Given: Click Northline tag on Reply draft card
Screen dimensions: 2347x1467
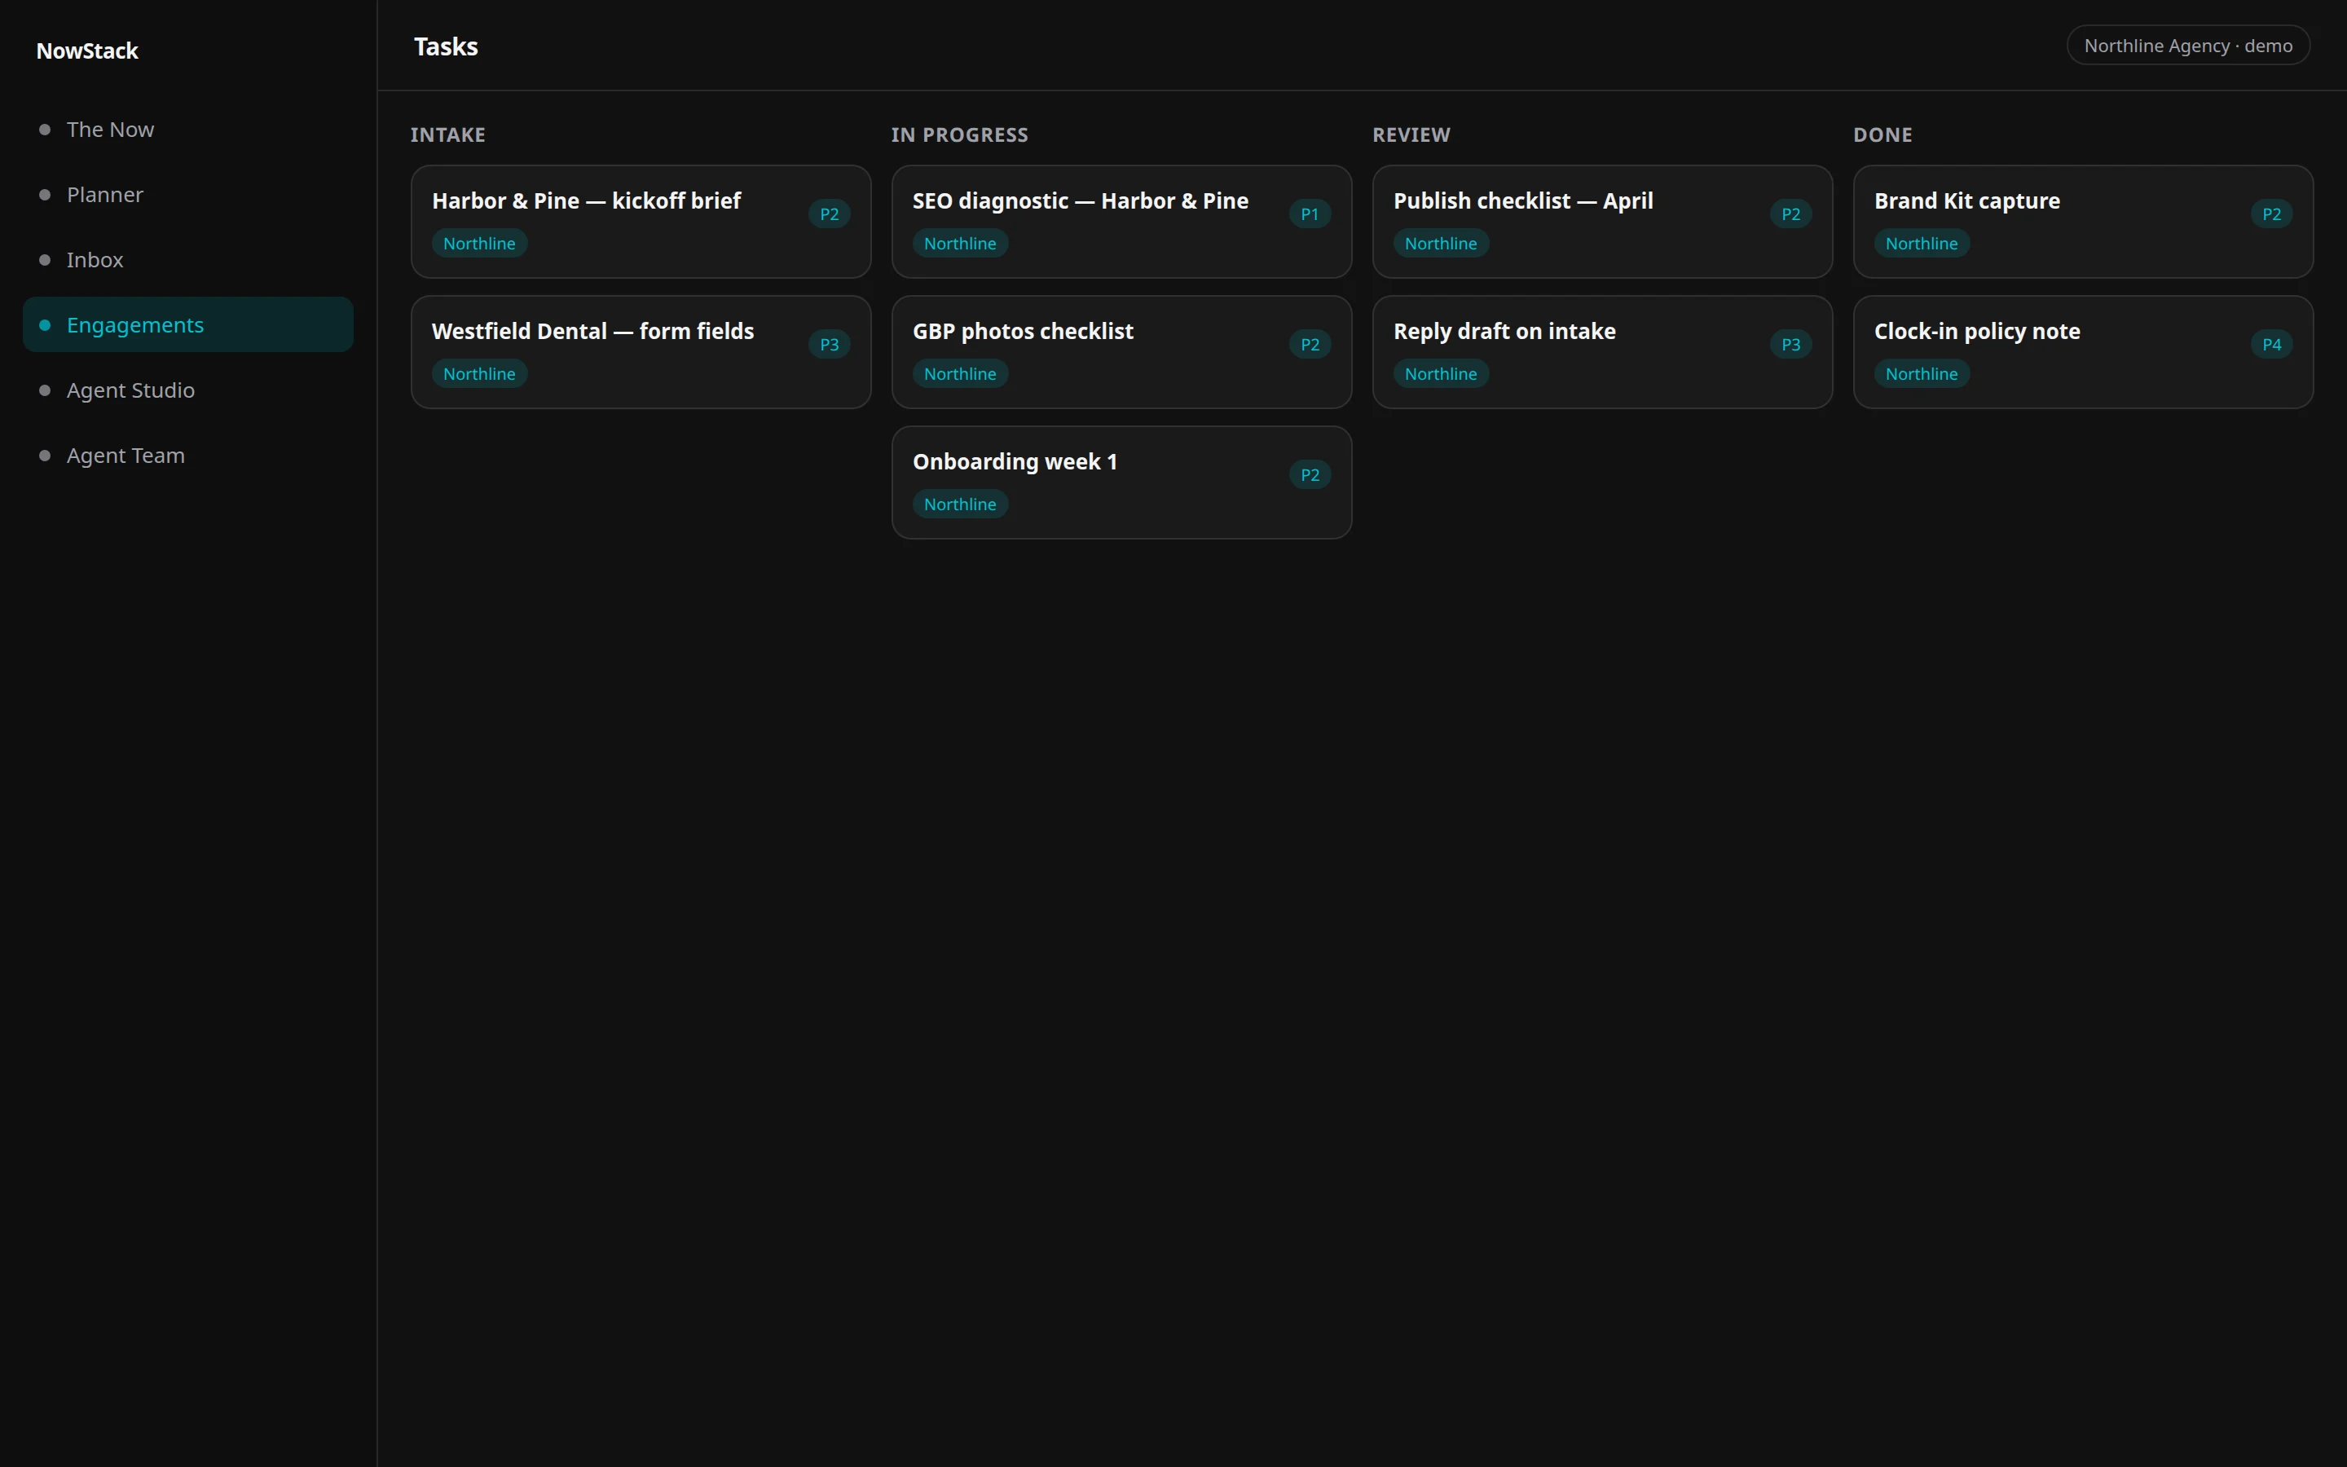Looking at the screenshot, I should 1441,373.
